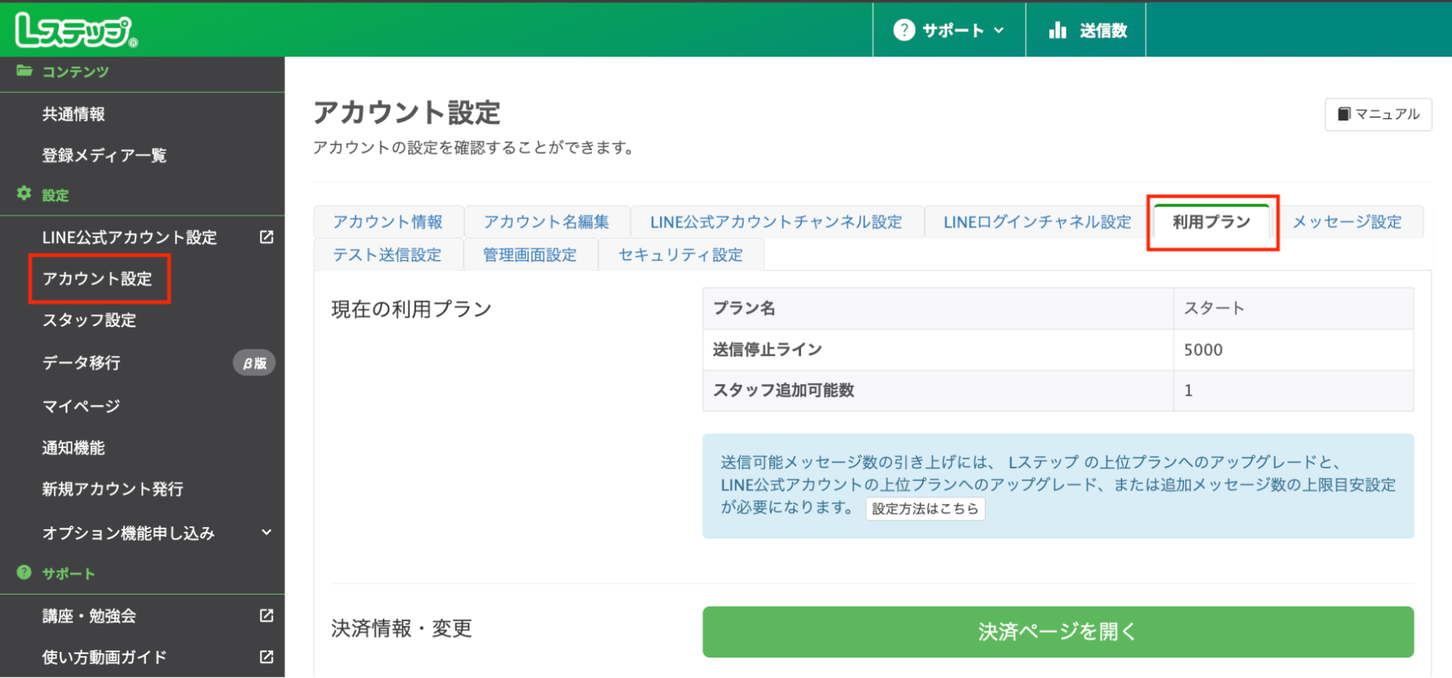Select アカウント情報 tab

tap(388, 222)
